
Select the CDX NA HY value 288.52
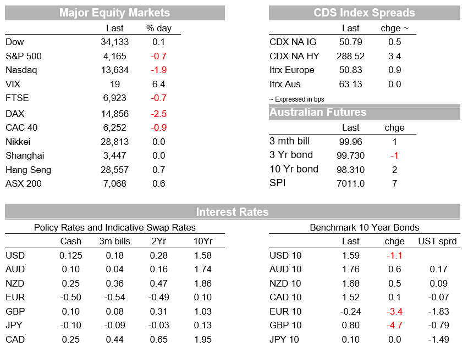coord(351,56)
